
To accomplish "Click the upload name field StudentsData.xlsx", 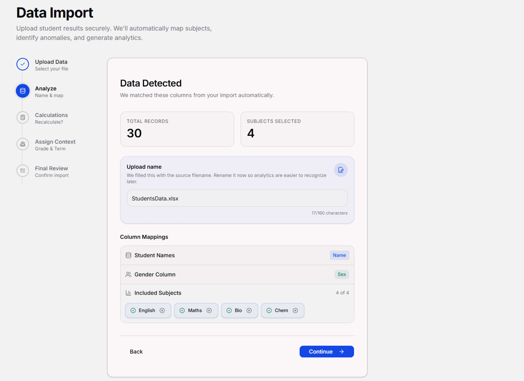I will tap(237, 198).
